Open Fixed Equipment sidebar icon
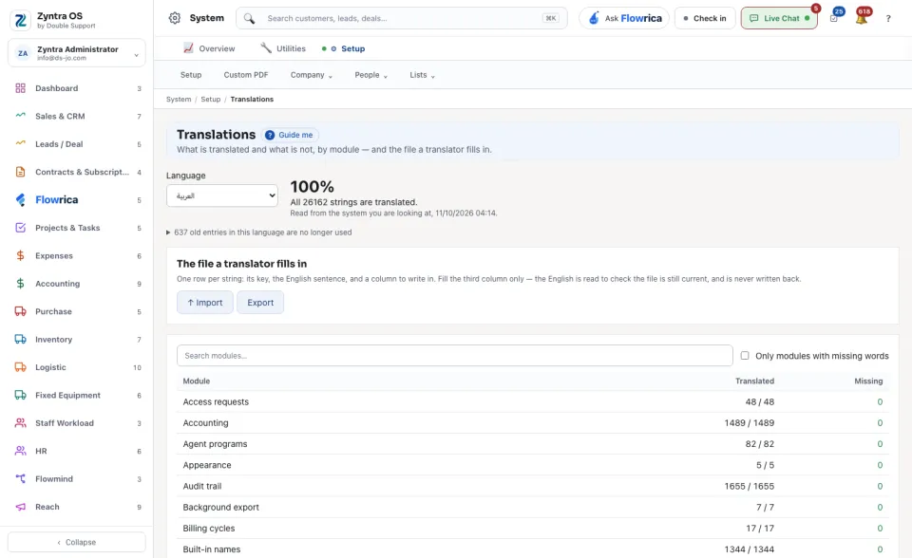 coord(20,395)
